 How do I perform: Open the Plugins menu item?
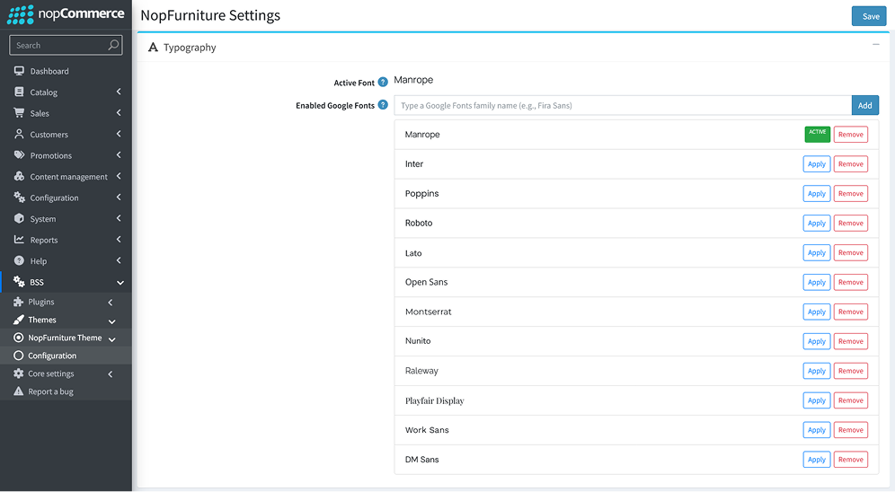point(66,302)
